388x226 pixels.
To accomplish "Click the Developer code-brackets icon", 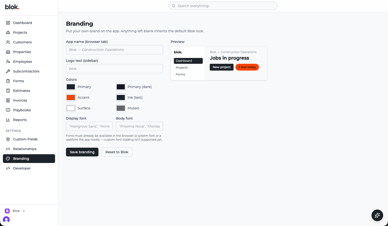I will (8, 168).
